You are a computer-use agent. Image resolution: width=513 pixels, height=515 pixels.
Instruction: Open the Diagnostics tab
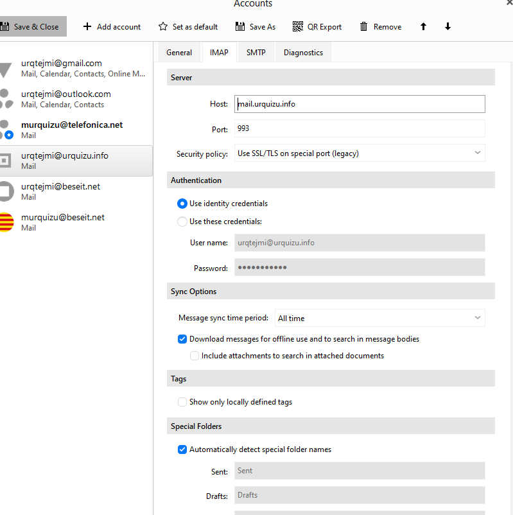303,53
